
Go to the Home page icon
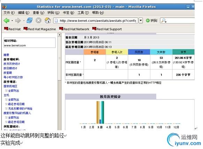(x=47, y=21)
